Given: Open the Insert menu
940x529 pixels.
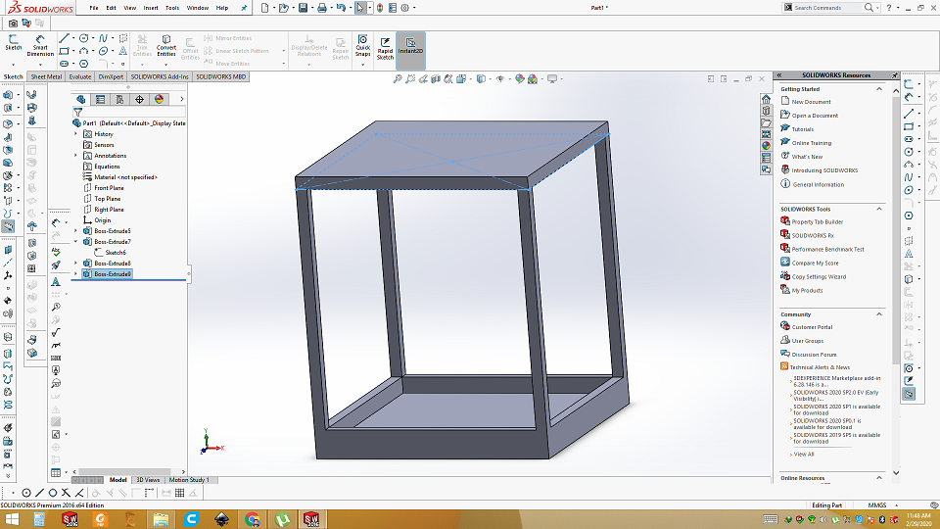Looking at the screenshot, I should pyautogui.click(x=151, y=8).
